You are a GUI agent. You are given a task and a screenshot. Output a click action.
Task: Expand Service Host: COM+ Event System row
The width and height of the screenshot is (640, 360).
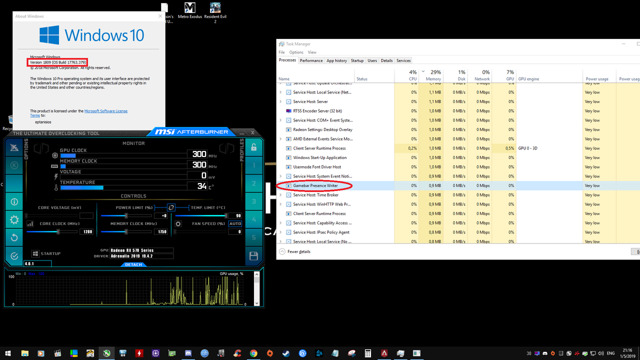280,120
